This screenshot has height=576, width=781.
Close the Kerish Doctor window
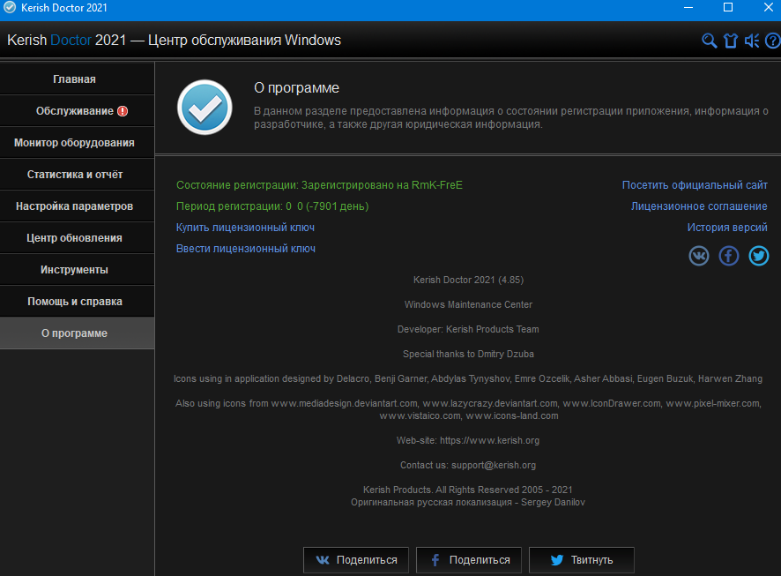[x=768, y=7]
